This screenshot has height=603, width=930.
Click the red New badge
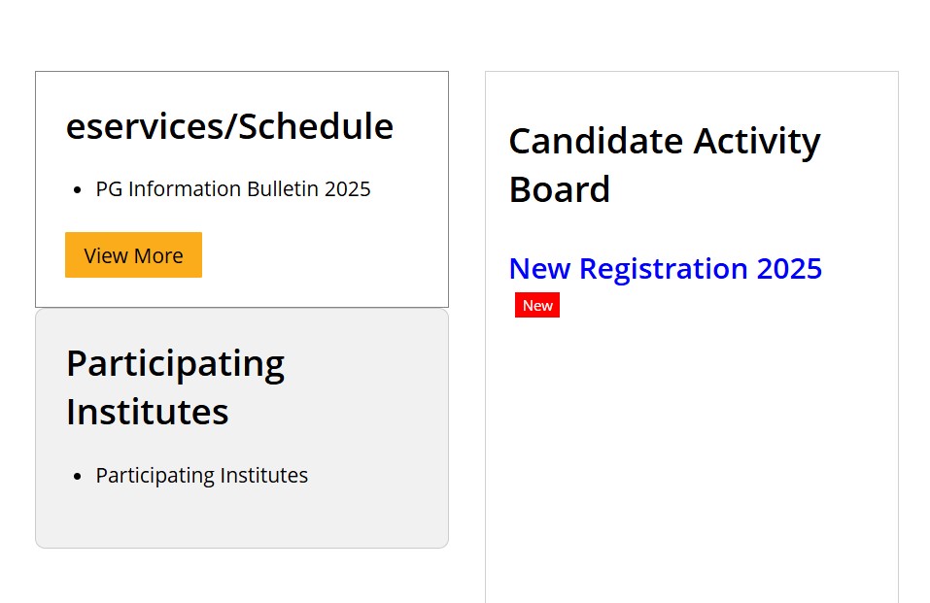[537, 306]
